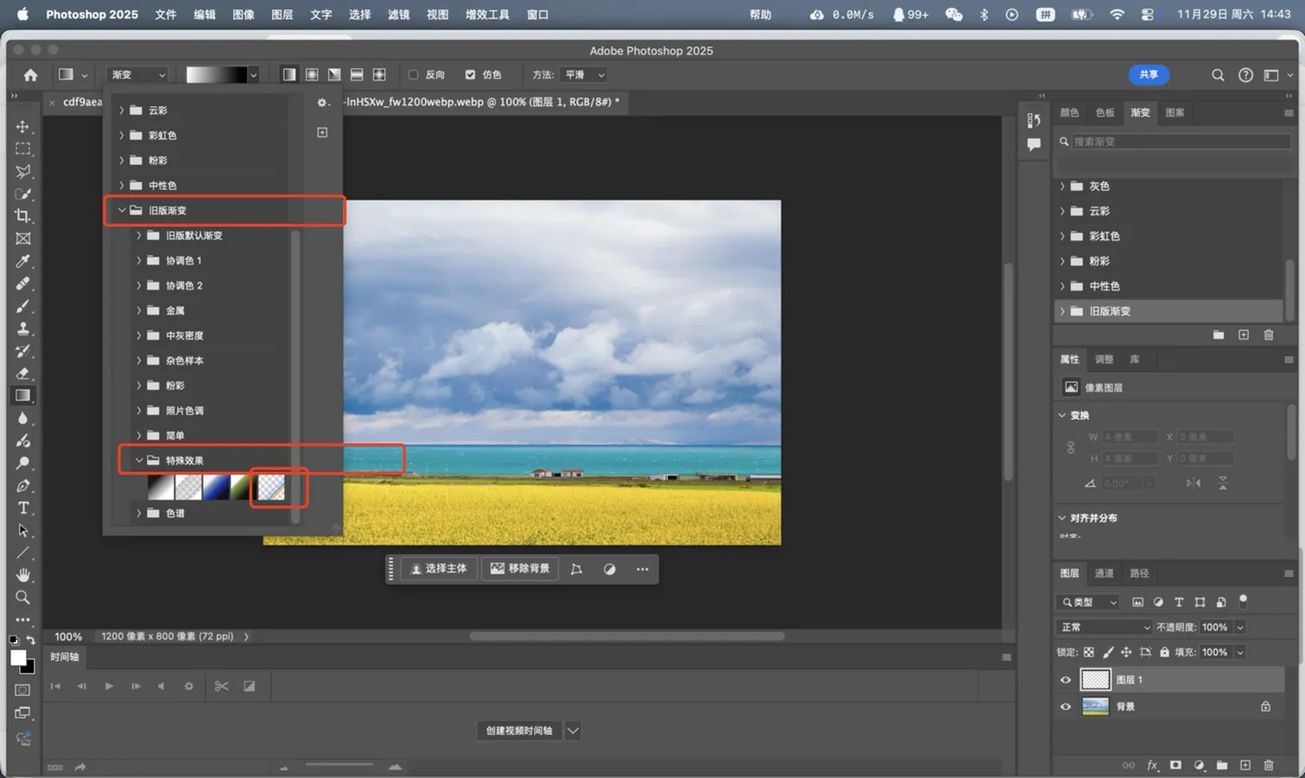The image size is (1305, 778).
Task: Enable the 反向 reverse checkbox
Action: click(x=413, y=75)
